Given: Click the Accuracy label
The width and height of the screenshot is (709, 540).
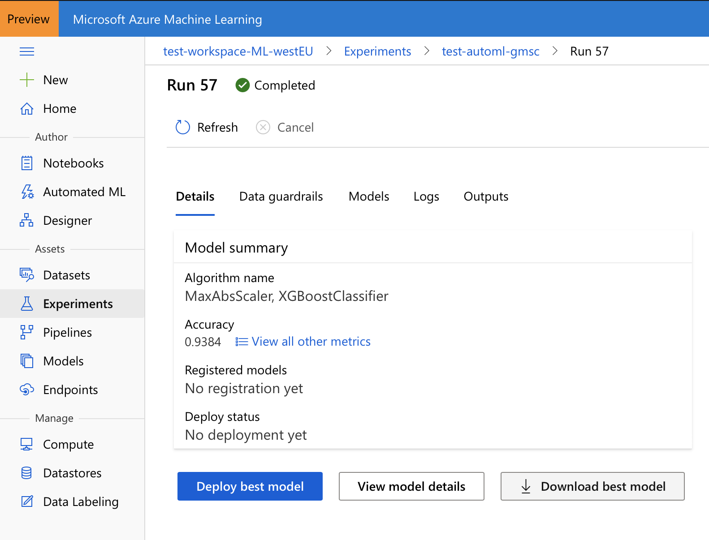Looking at the screenshot, I should [x=209, y=325].
